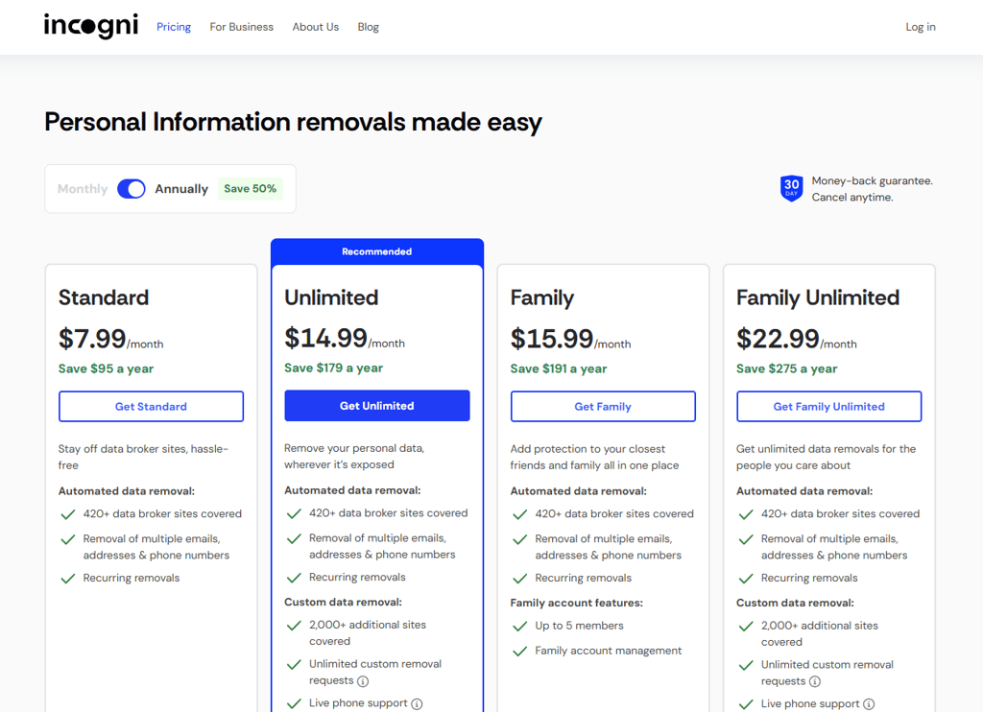Click the Get Family button

tap(603, 406)
